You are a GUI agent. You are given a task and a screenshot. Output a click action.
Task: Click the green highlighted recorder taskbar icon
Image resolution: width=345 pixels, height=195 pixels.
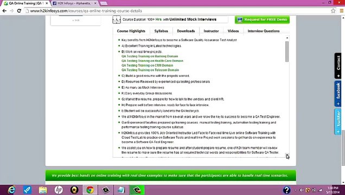(x=137, y=190)
